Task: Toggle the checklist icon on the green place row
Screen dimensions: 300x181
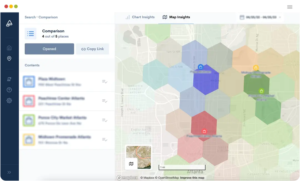Action: tap(105, 120)
